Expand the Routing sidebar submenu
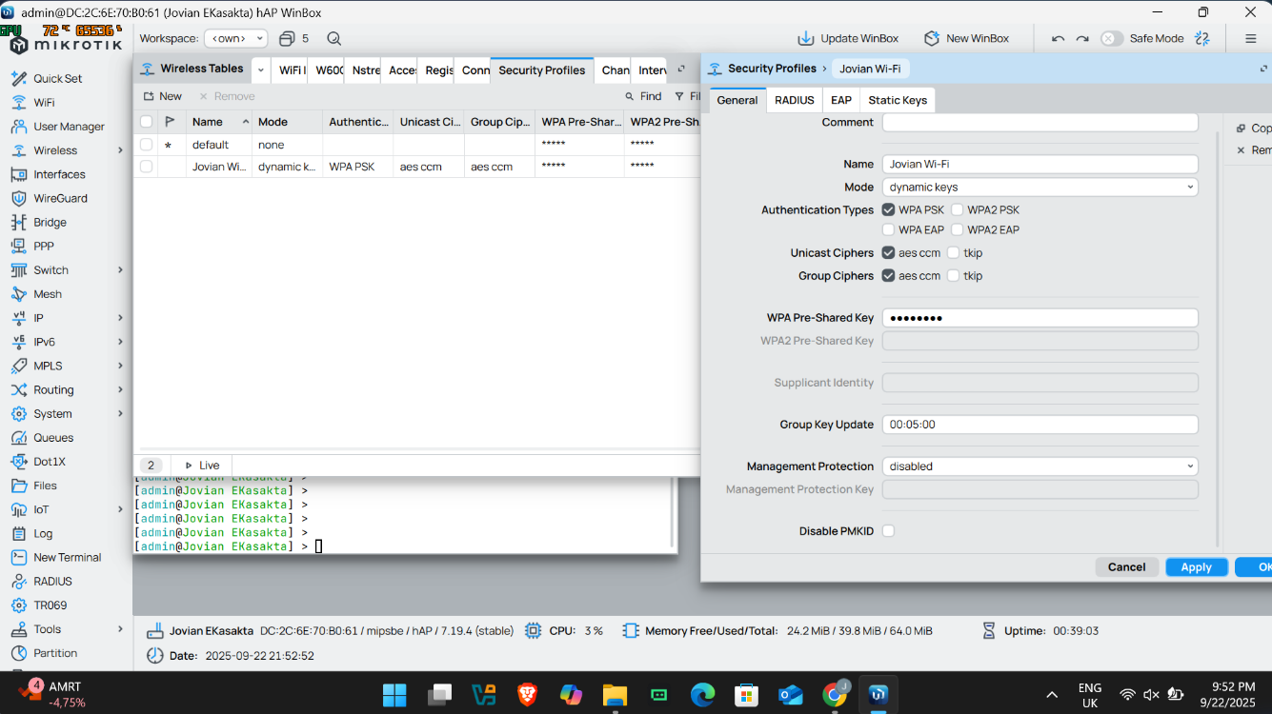This screenshot has height=714, width=1272. point(120,389)
